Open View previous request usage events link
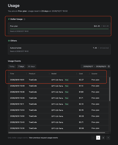The image size is (118, 145). pyautogui.click(x=43, y=138)
